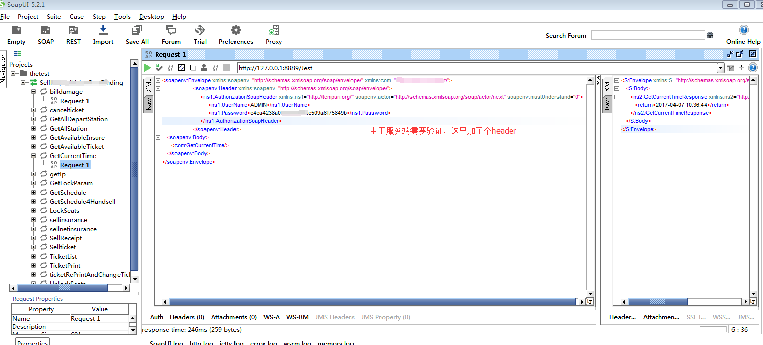Screen dimensions: 763x345
Task: Open the Preferences gear icon
Action: (x=236, y=30)
